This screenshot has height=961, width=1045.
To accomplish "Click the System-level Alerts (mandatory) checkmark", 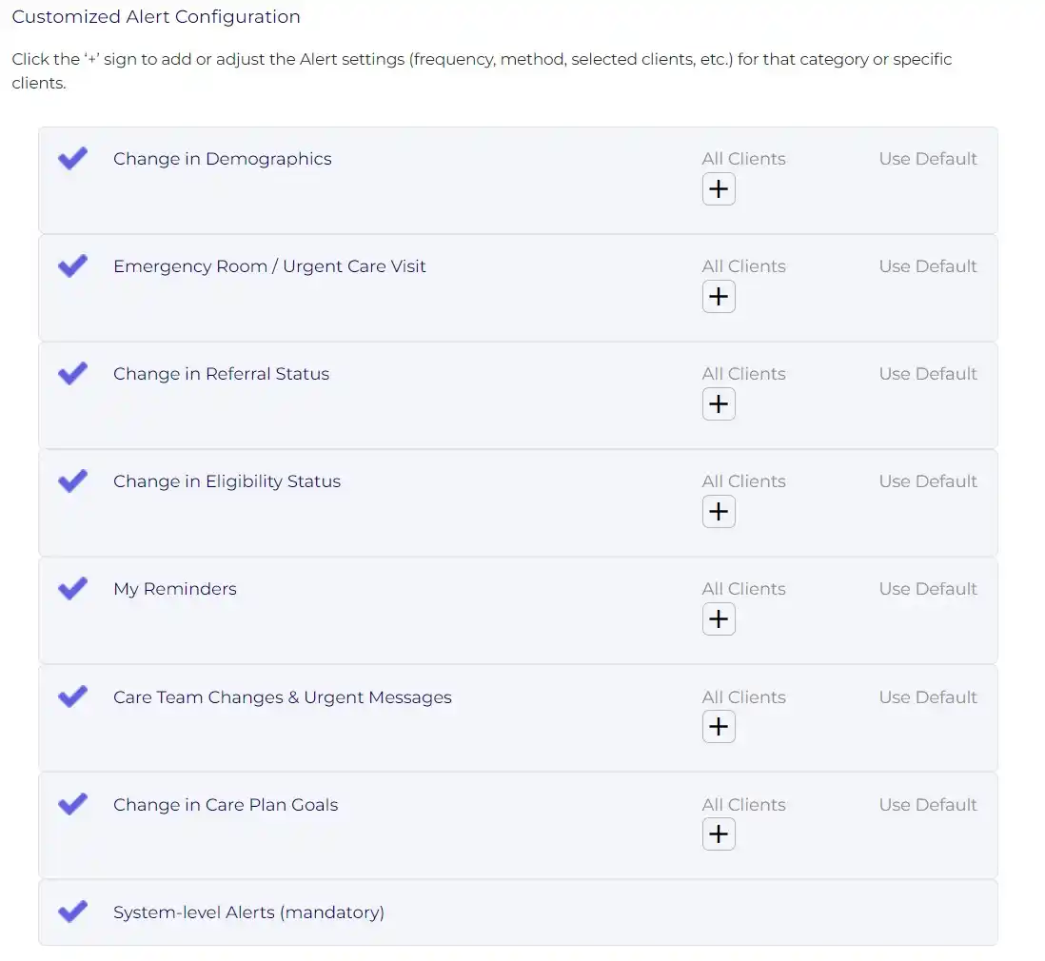I will point(72,912).
